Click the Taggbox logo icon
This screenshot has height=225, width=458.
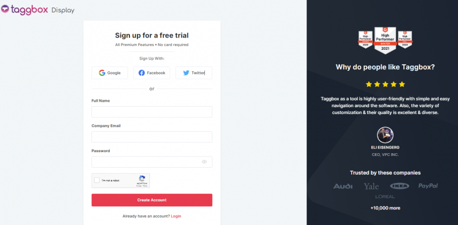[x=5, y=9]
